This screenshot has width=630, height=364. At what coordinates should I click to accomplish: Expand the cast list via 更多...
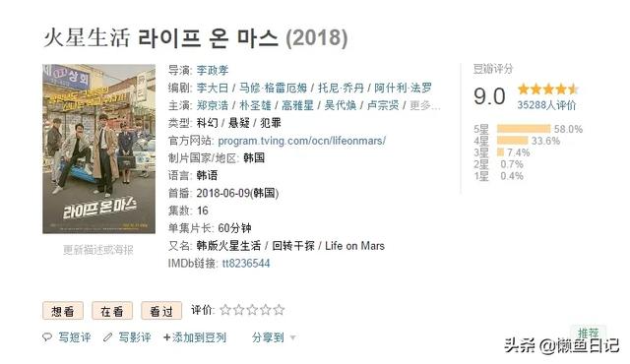coord(425,105)
